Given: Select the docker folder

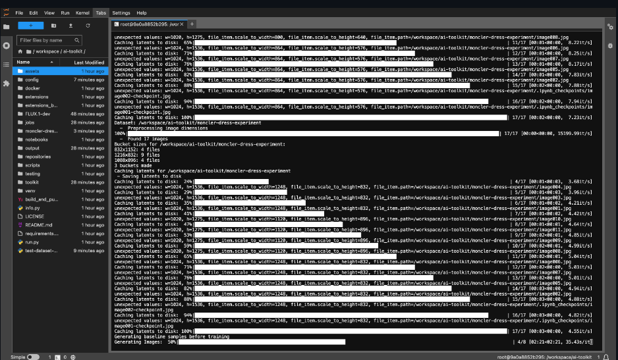Looking at the screenshot, I should [x=61, y=88].
